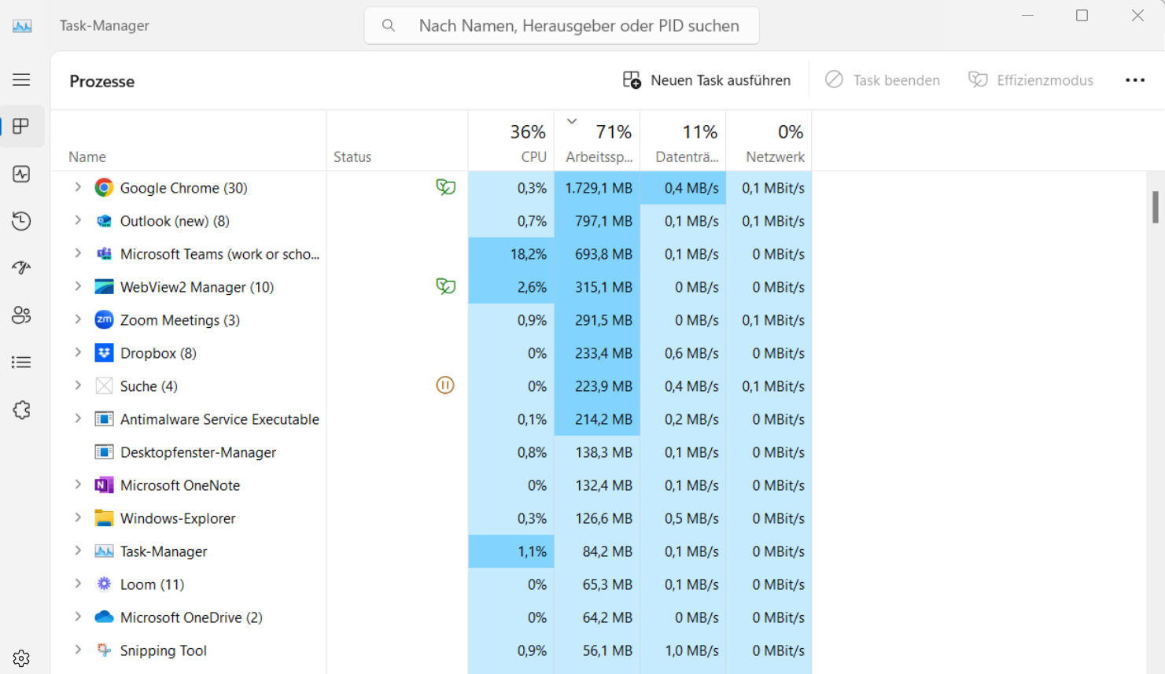This screenshot has height=674, width=1165.
Task: Click the Loom process icon
Action: [104, 584]
